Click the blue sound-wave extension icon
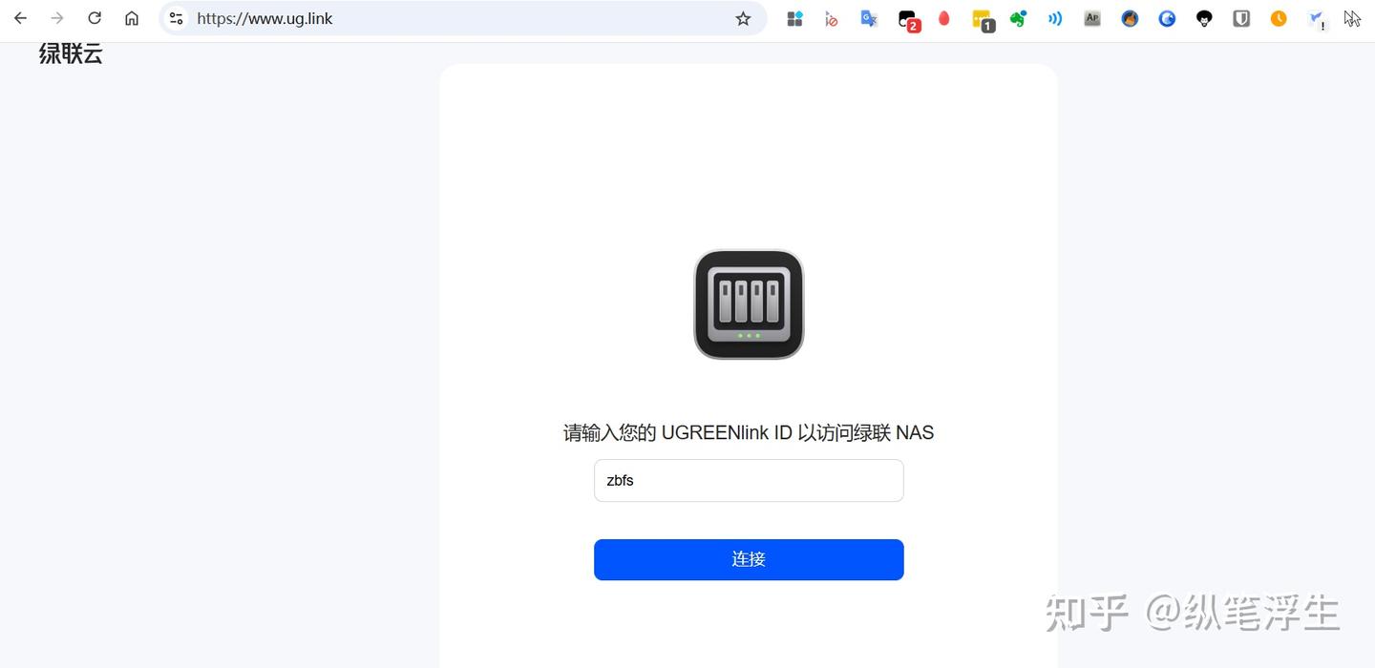The height and width of the screenshot is (668, 1375). click(x=1055, y=18)
